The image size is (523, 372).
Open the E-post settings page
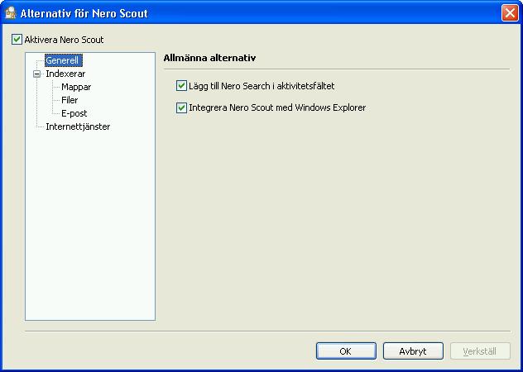tap(74, 113)
